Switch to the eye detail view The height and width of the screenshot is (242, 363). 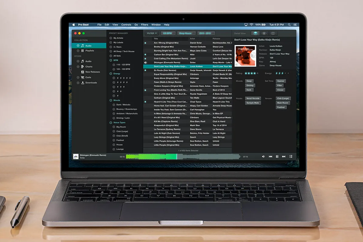(264, 33)
